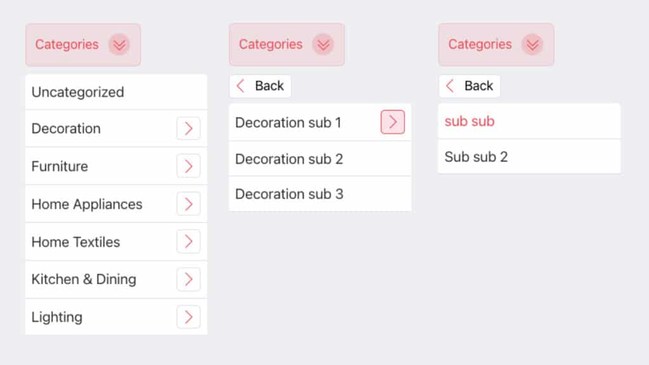Select the red 'sub sub' entry

click(x=469, y=121)
